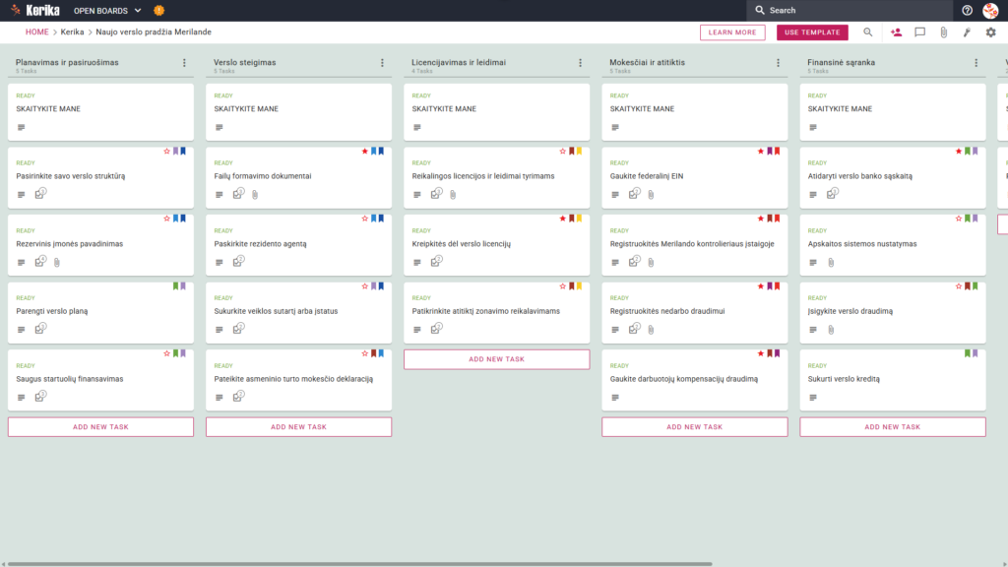
Task: Open checklist icon on Pasirinkite savo verslo struktūrą
Action: tap(40, 194)
